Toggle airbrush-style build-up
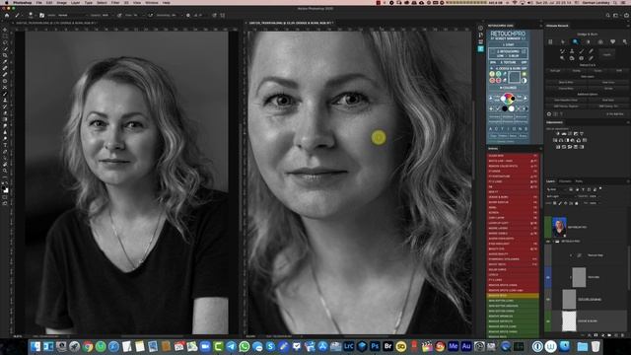This screenshot has width=631, height=355. 150,16
